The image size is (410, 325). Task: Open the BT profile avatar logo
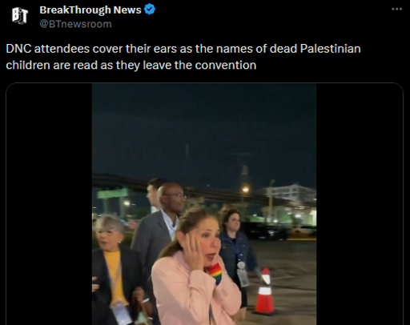(19, 15)
